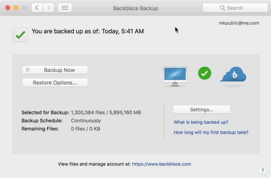Screen dimensions: 271x178
Task: Go forward with the right arrow button
Action: [48, 8]
